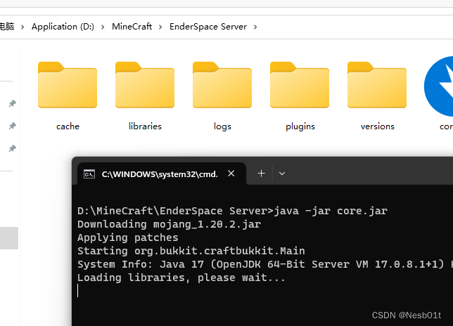Expand chevron after EnderSpace Server breadcrumb
Viewport: 453px width, 326px height.
tap(255, 27)
